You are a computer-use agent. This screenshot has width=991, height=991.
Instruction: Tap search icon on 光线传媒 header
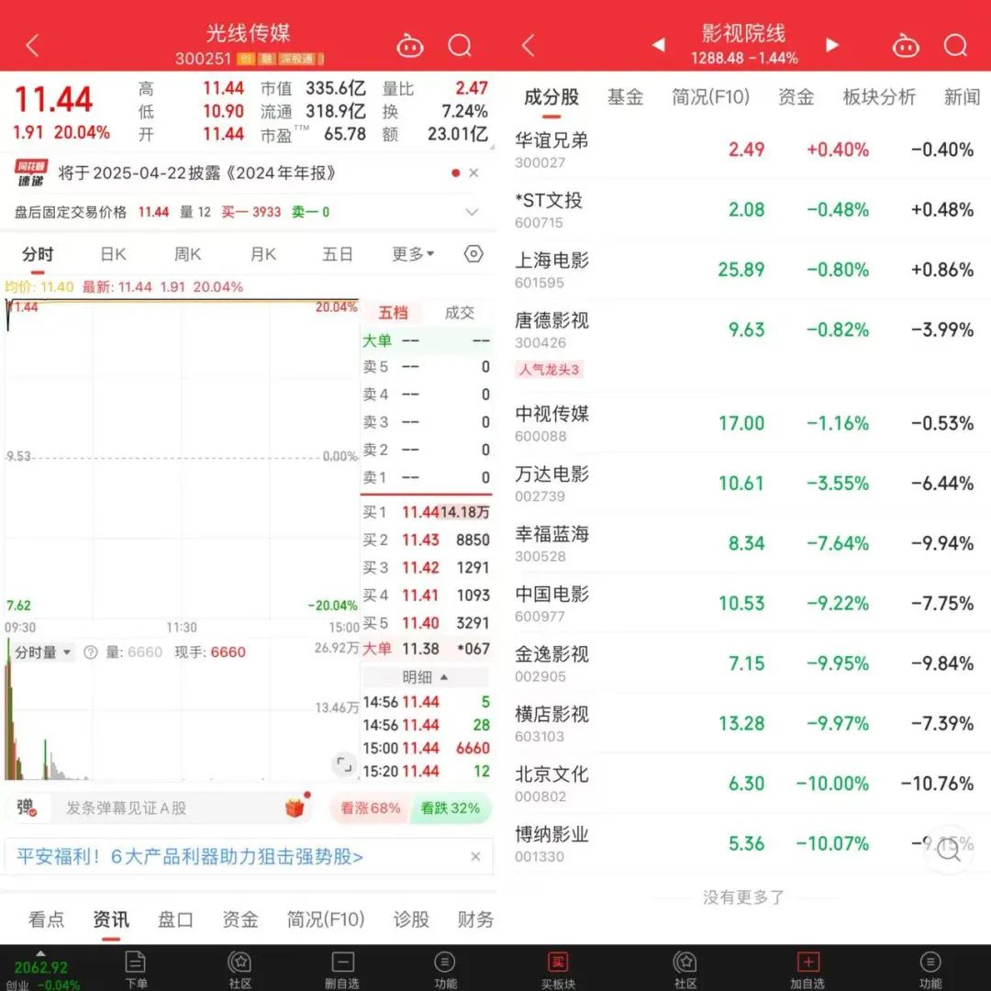tap(460, 46)
